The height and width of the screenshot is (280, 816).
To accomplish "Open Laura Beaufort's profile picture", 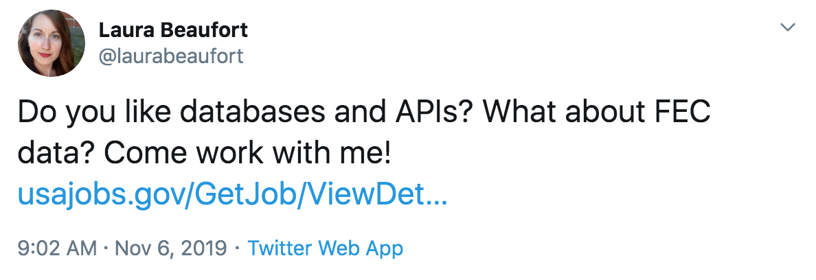I will [51, 43].
